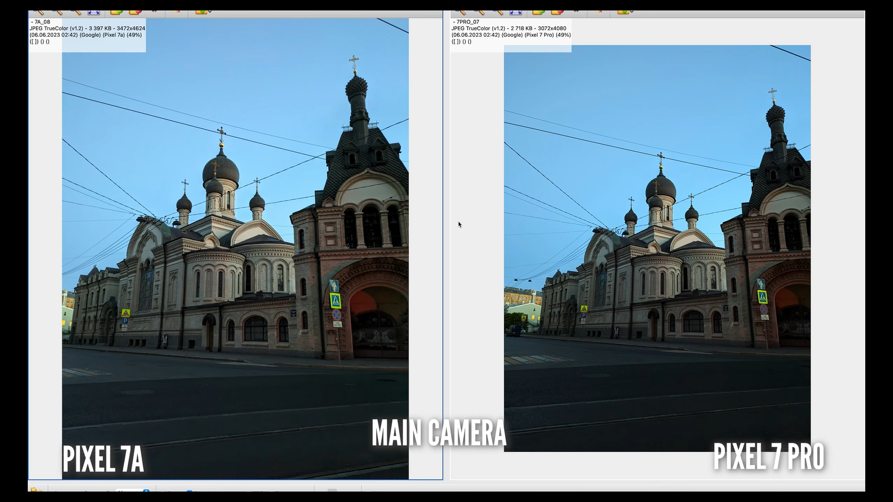Click the fit-to-width icon in right pane toolbar
The width and height of the screenshot is (893, 502).
click(x=516, y=12)
